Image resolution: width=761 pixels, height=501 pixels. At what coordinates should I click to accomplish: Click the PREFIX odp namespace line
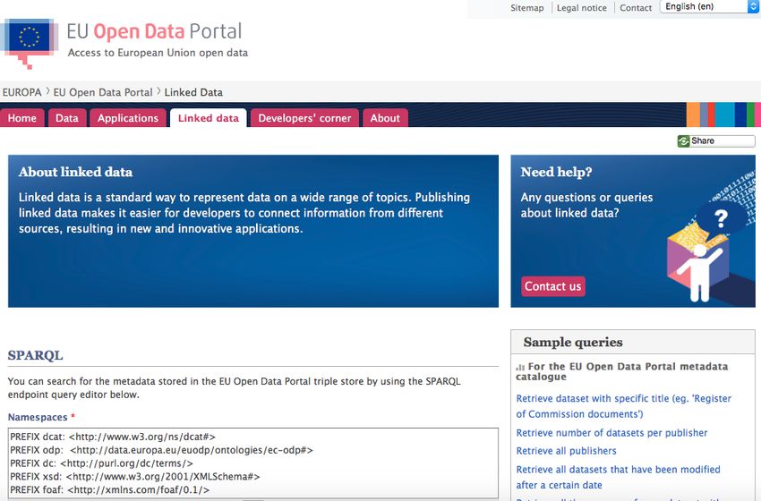click(x=162, y=450)
